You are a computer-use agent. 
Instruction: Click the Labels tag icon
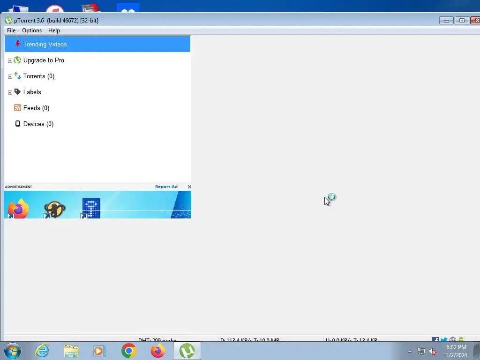(x=17, y=92)
